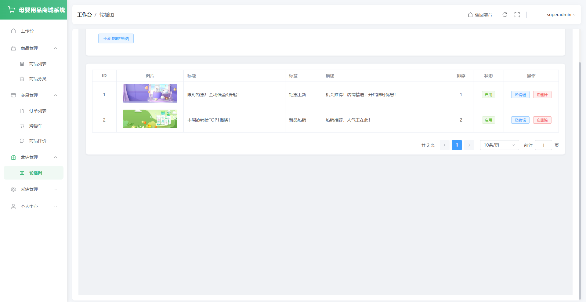Open 订单列表 menu item
Screen dimensions: 586x302
38,111
